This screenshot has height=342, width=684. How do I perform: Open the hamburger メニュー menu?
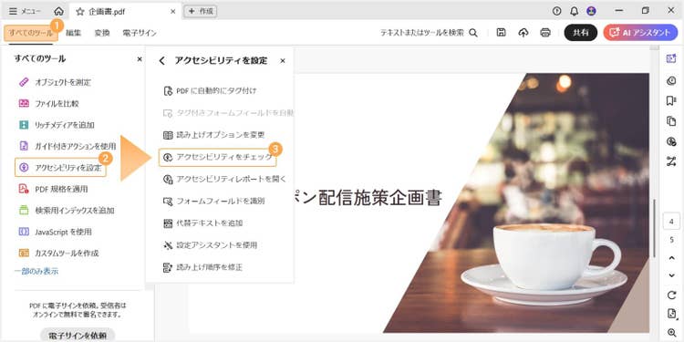pos(25,11)
